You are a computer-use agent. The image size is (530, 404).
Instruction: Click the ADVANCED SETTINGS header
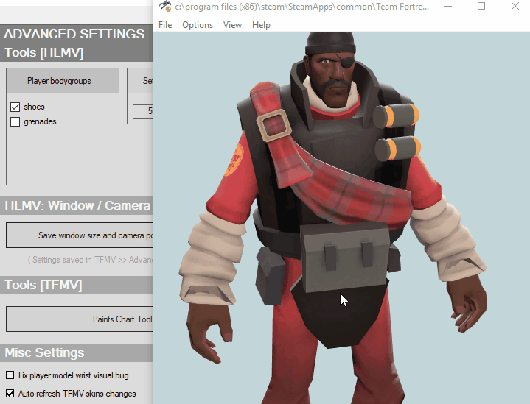click(x=77, y=34)
